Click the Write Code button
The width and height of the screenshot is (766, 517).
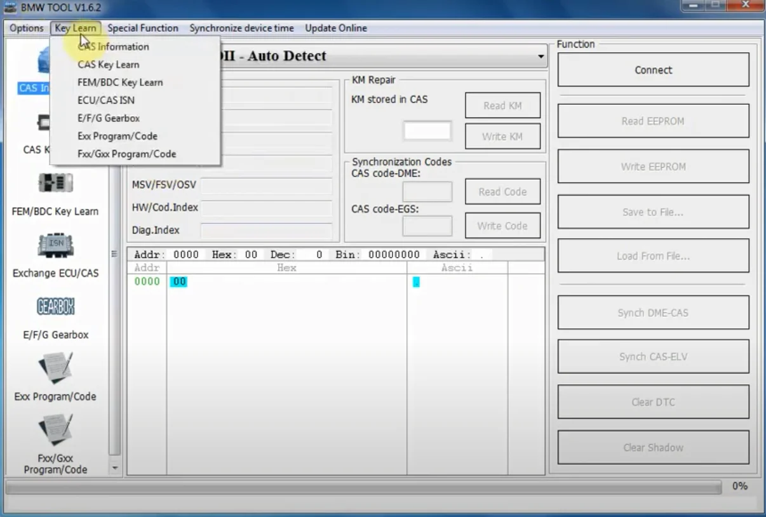click(502, 225)
